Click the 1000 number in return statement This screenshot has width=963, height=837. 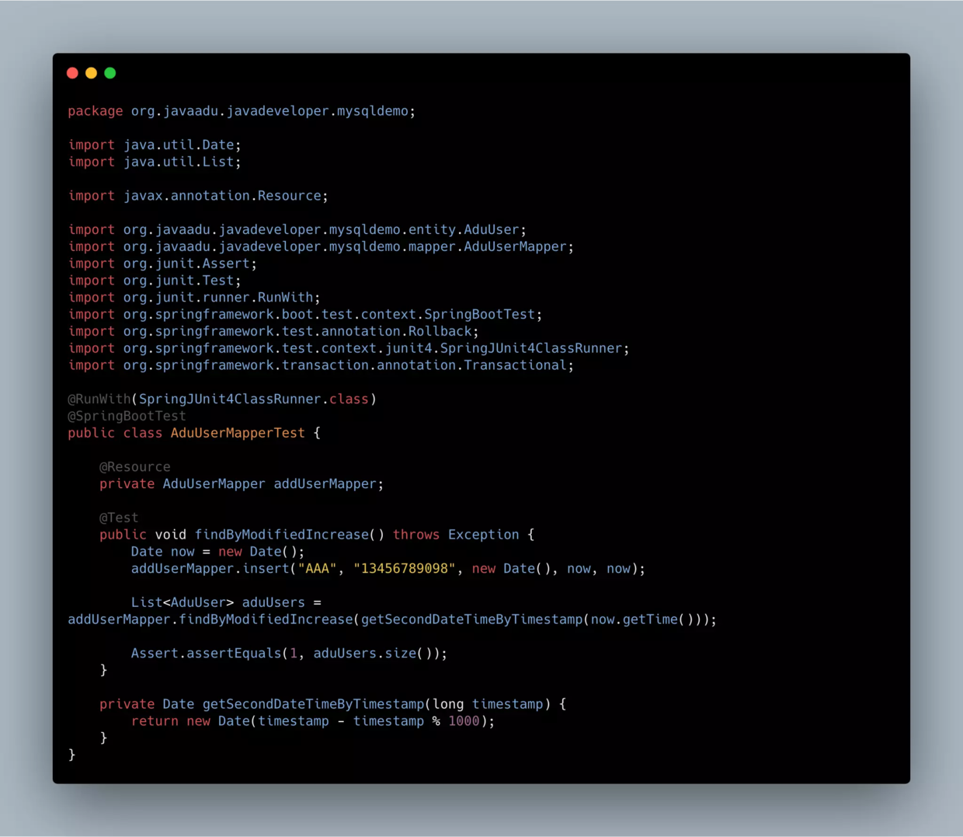pyautogui.click(x=464, y=721)
